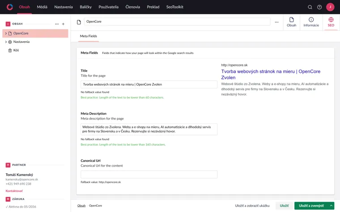Open the search magnifier icon
This screenshot has width=340, height=212.
(x=310, y=7)
